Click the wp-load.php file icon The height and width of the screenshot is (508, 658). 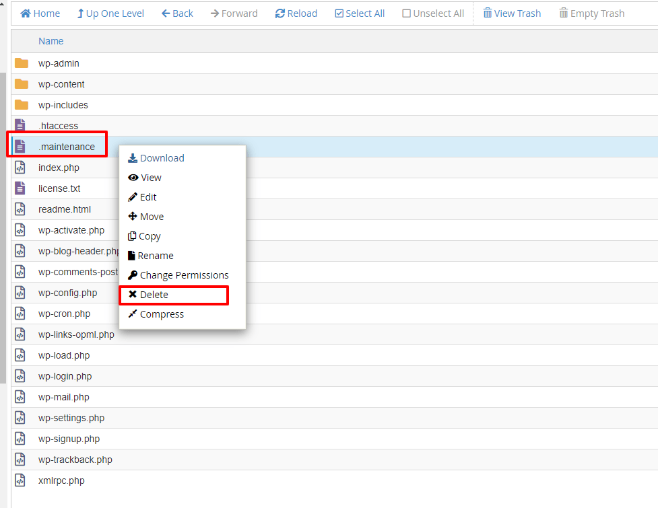20,355
